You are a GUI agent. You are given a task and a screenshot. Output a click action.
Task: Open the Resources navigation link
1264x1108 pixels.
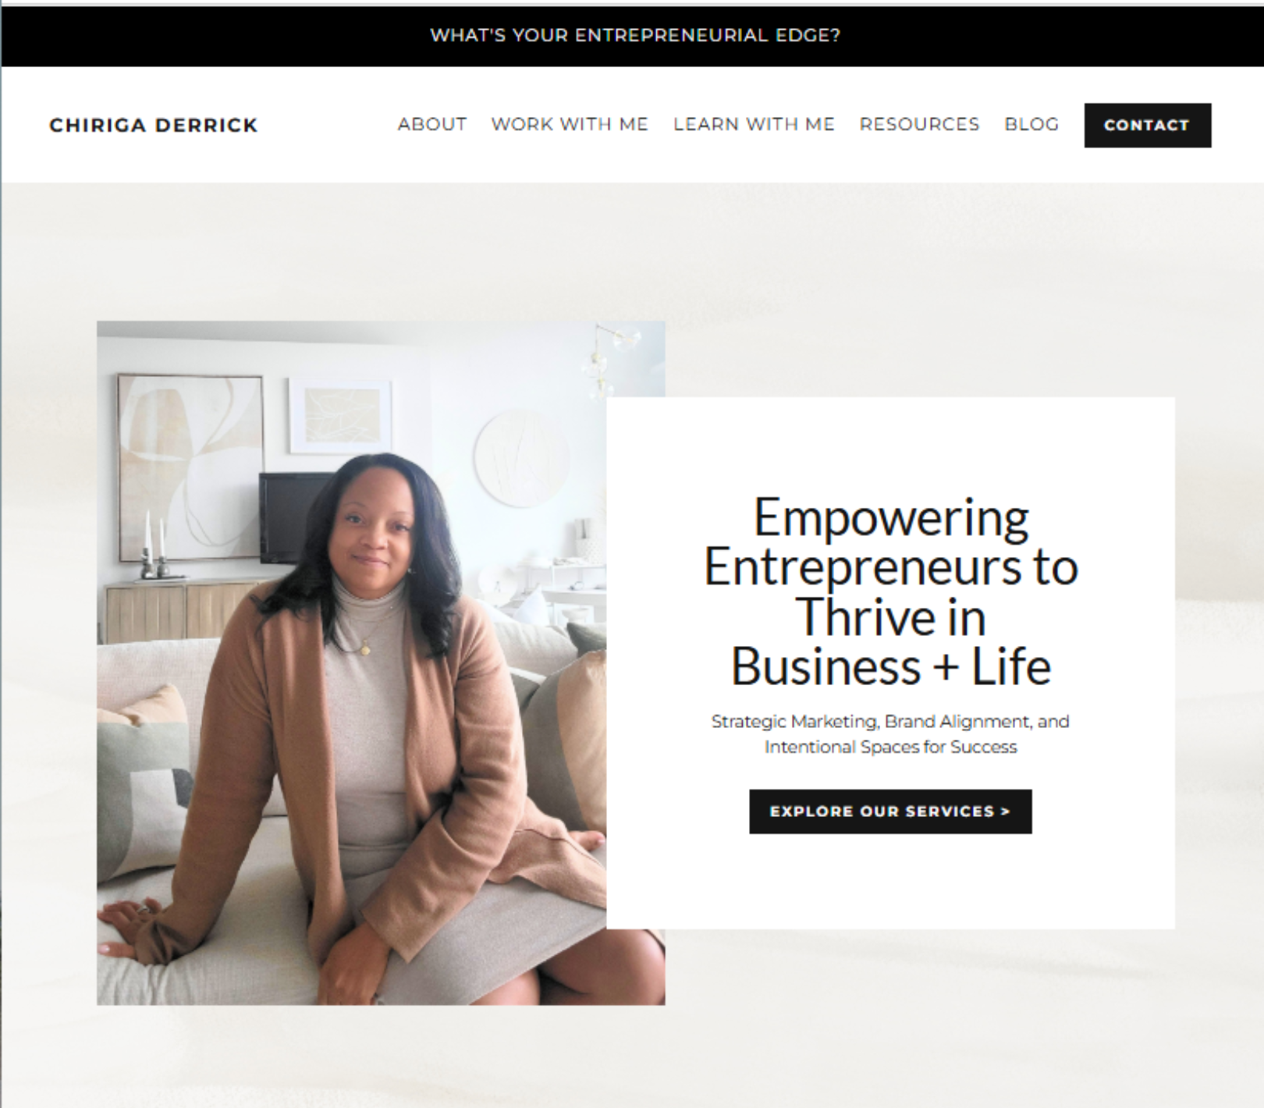pyautogui.click(x=919, y=124)
